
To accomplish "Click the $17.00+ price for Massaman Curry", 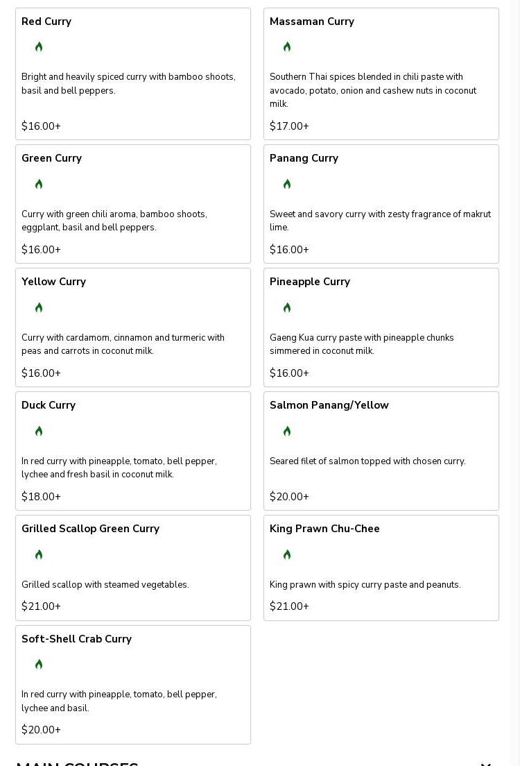I will pyautogui.click(x=289, y=126).
